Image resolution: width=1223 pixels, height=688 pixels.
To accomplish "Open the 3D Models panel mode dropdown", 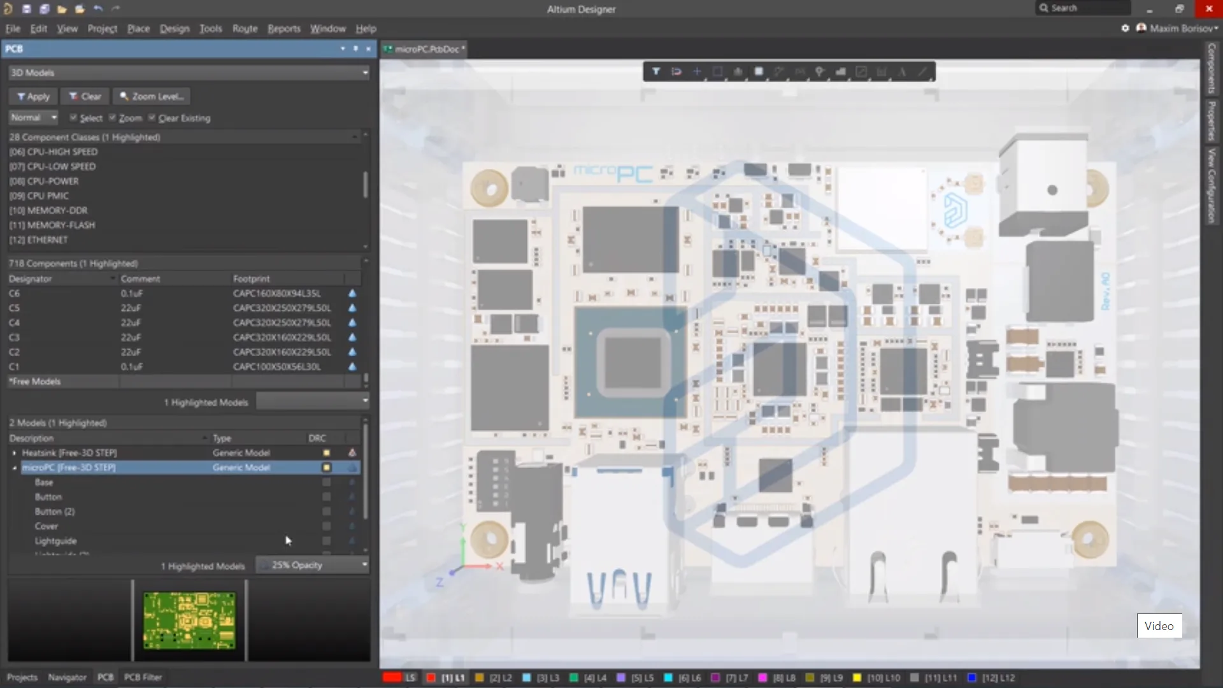I will (x=189, y=73).
